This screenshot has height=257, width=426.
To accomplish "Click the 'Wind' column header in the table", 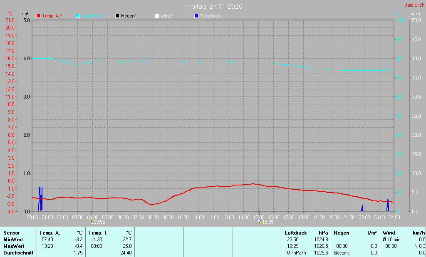I will click(x=389, y=233).
